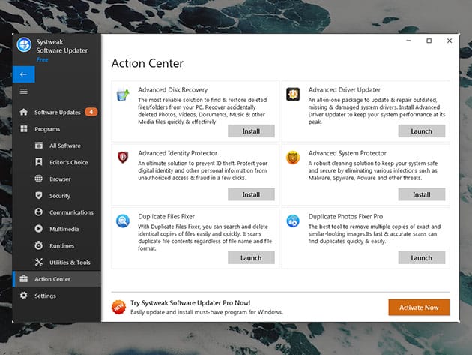472x355 pixels.
Task: Click the Advanced Driver Updater title
Action: click(x=345, y=90)
